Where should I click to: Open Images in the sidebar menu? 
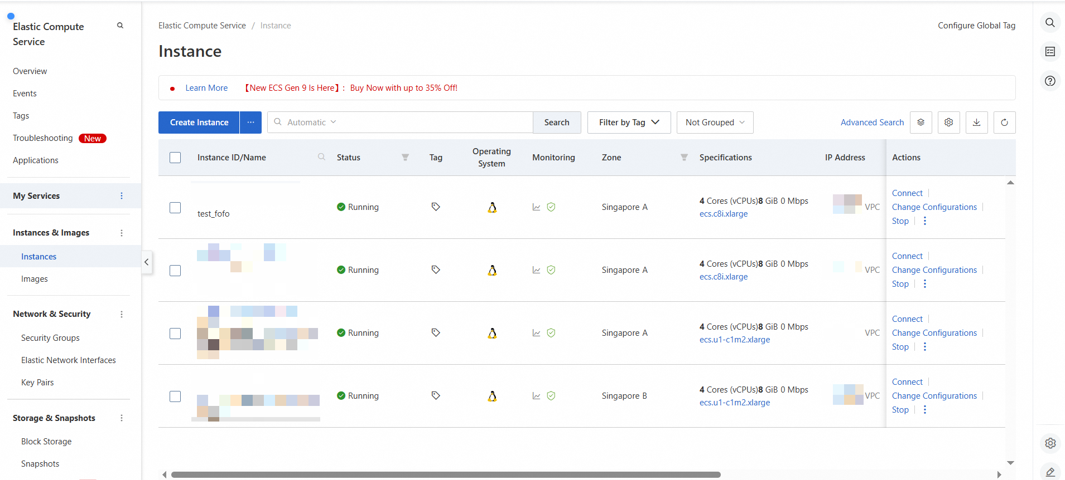point(35,279)
